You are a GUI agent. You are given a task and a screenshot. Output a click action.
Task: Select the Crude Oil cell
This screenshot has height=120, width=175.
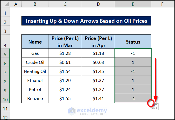[35, 62]
